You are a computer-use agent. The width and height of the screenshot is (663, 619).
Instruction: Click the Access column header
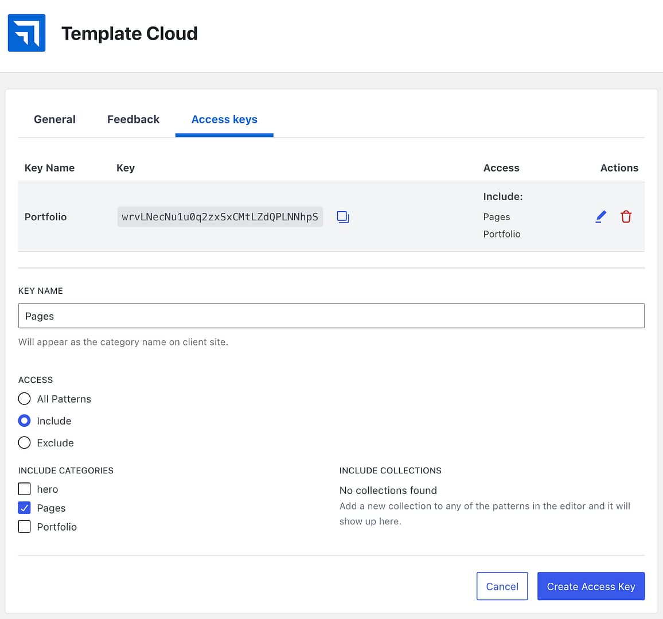501,168
